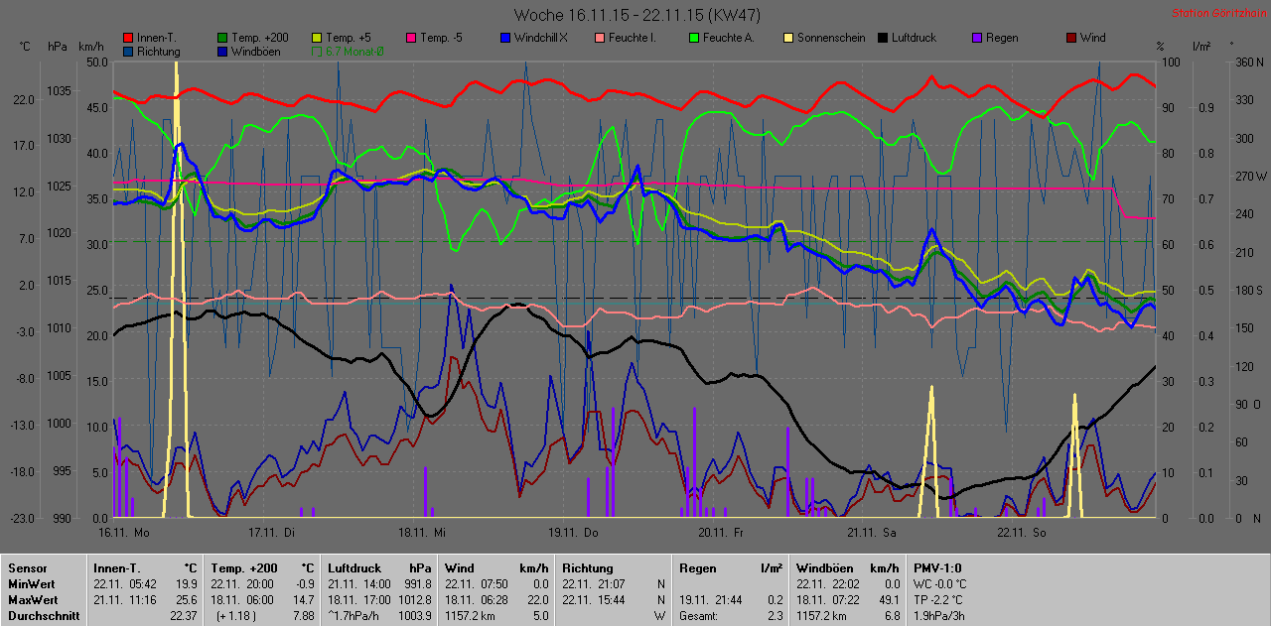Click the Temp. +200 maximum value '14.7'
The image size is (1271, 626).
coord(303,600)
